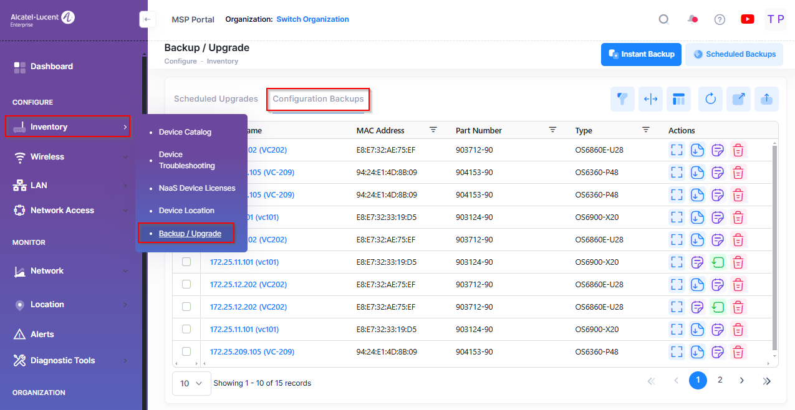Open the page size dropdown showing 10
The height and width of the screenshot is (410, 795).
pyautogui.click(x=191, y=383)
